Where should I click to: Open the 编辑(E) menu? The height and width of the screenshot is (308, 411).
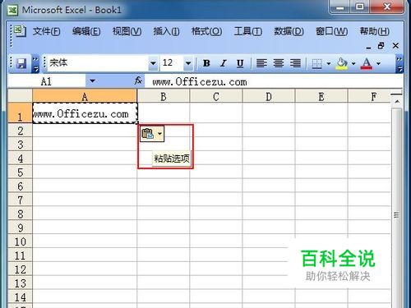[86, 31]
